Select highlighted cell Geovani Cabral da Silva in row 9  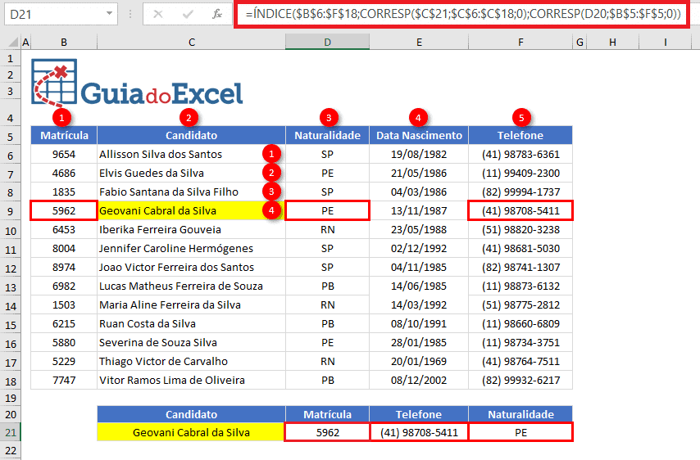tap(192, 210)
